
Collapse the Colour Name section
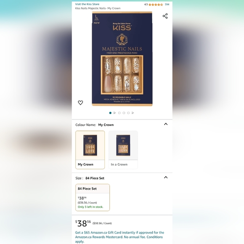coord(166,124)
